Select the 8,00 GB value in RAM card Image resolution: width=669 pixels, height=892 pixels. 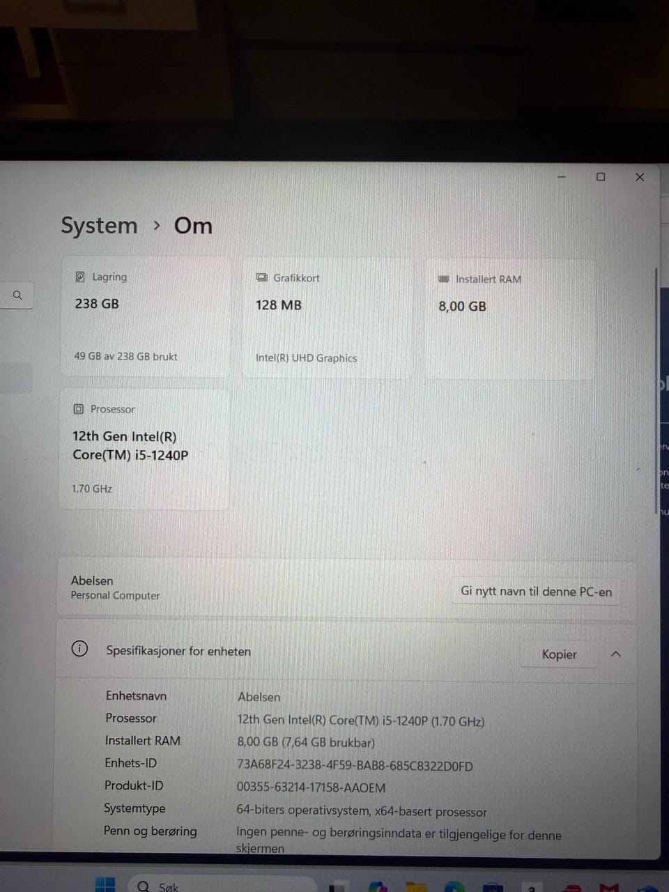click(462, 306)
